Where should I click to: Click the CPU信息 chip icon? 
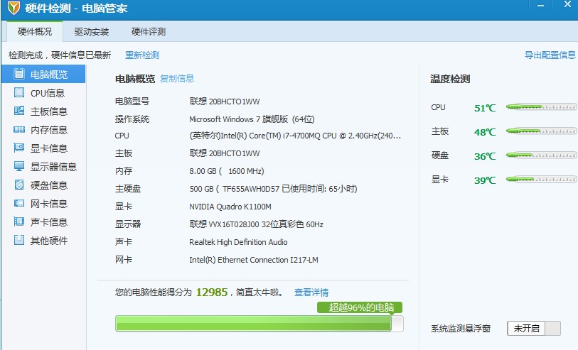[19, 93]
